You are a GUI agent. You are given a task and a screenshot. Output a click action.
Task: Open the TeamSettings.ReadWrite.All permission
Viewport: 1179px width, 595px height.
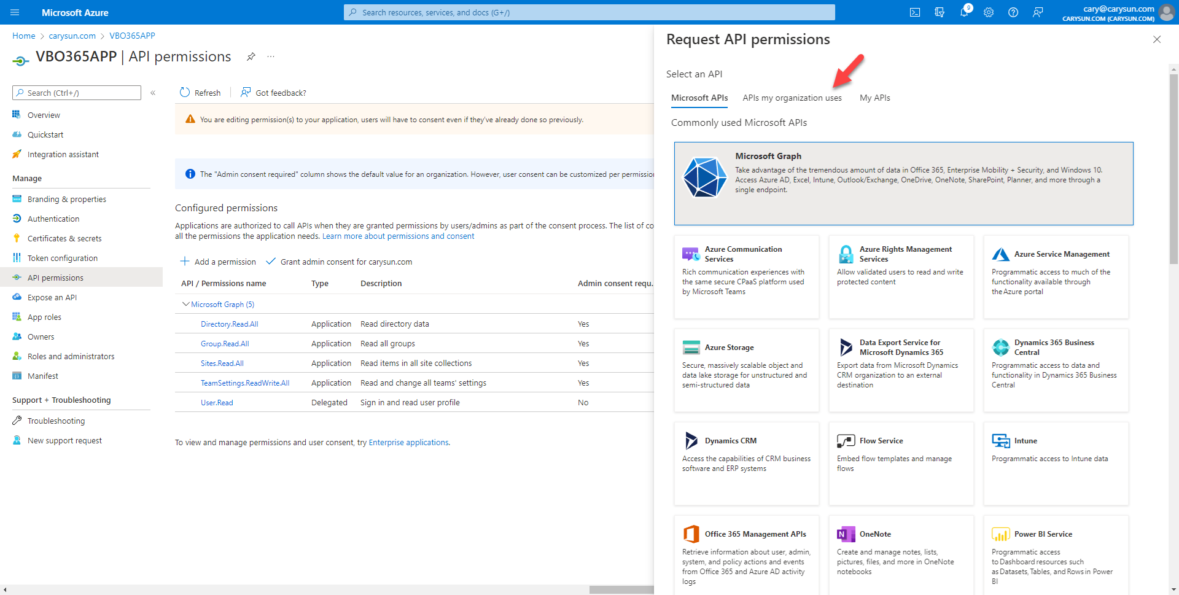pyautogui.click(x=245, y=383)
